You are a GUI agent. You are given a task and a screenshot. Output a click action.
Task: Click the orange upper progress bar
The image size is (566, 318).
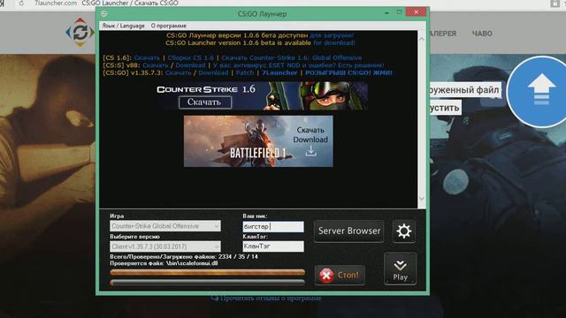pos(207,273)
